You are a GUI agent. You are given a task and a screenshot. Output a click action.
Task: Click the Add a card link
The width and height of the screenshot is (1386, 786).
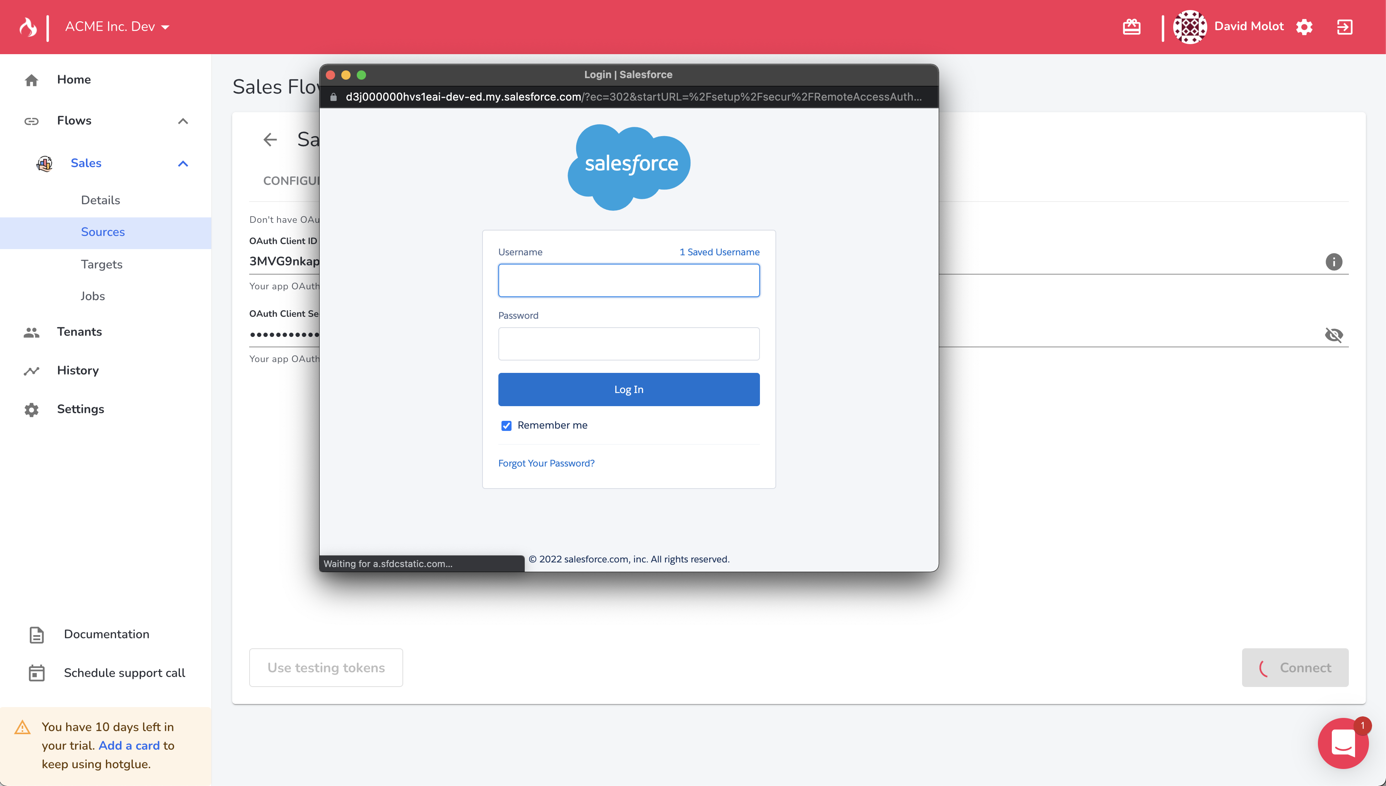(129, 745)
